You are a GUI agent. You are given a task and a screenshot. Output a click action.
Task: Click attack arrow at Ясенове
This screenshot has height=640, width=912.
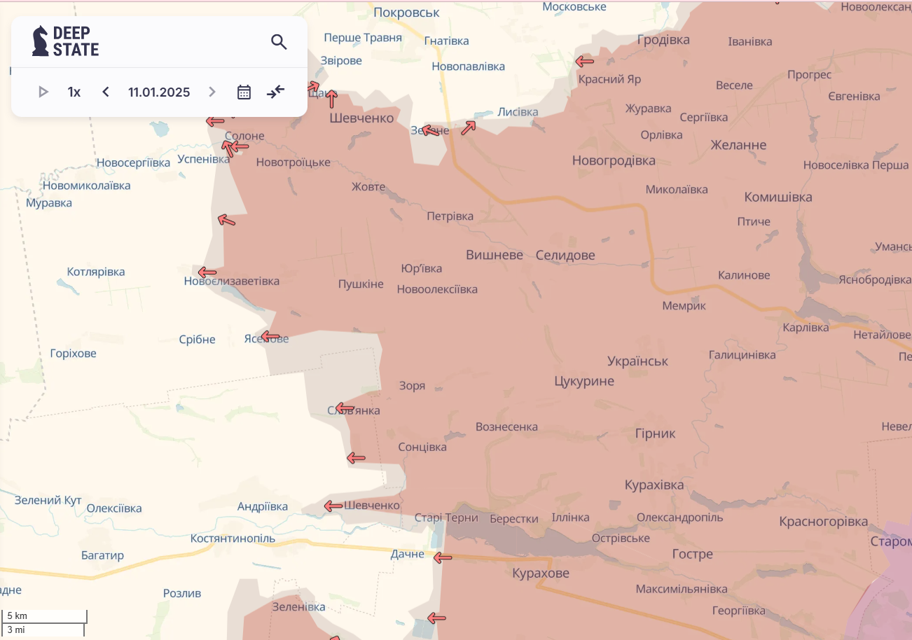(270, 336)
